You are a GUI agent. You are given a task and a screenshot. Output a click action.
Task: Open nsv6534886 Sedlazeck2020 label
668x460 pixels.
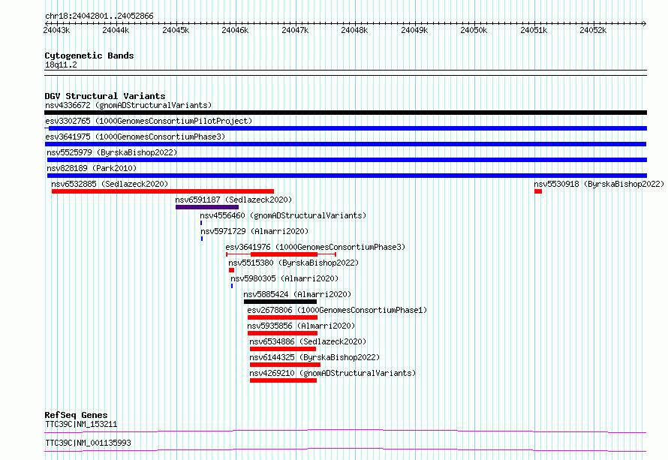click(308, 341)
